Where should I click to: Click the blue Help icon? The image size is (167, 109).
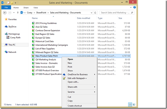point(134,7)
